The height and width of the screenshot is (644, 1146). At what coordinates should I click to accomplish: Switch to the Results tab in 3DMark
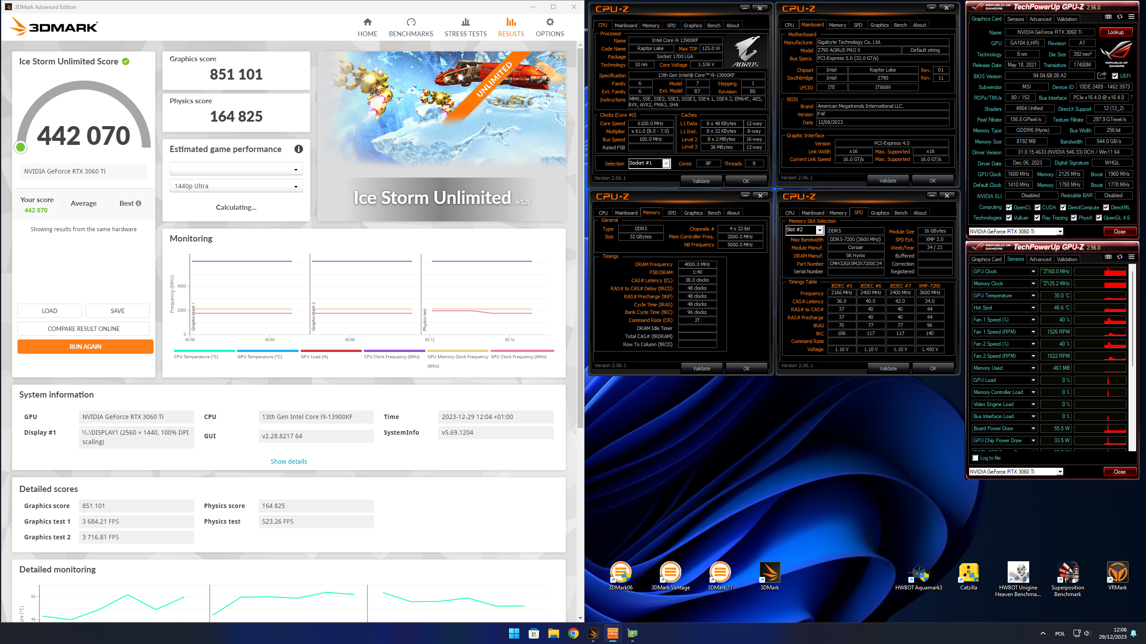(511, 27)
